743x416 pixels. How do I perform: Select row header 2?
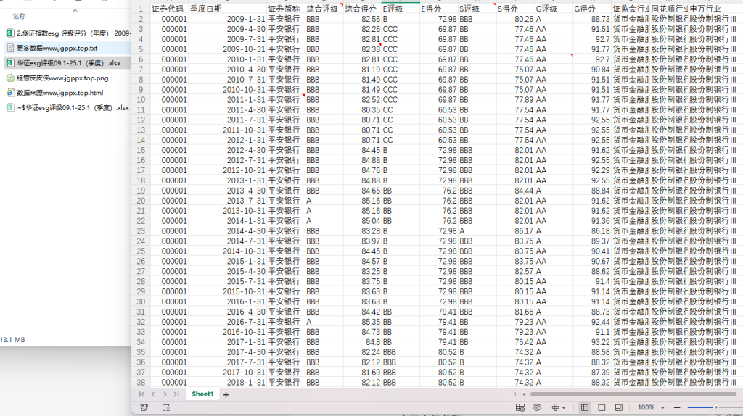point(141,19)
